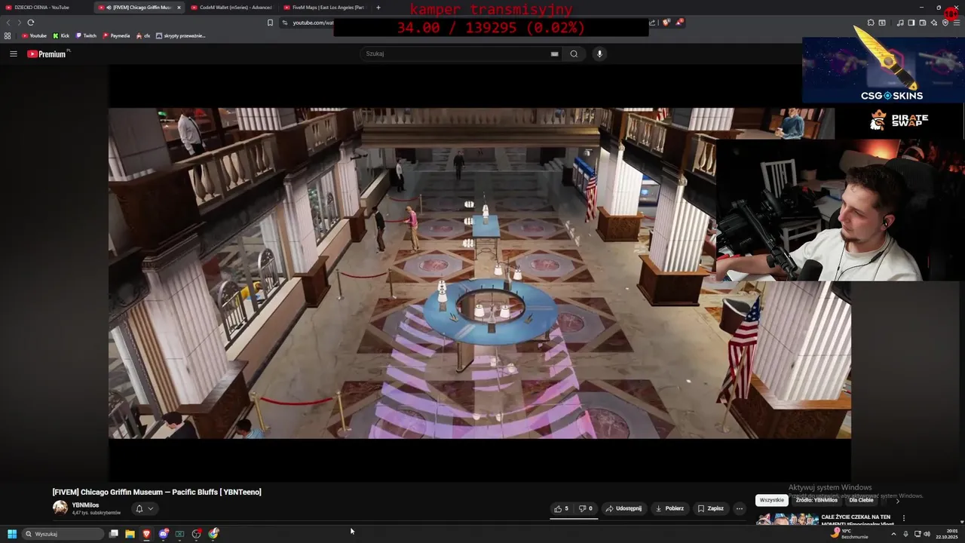Open the Youtube bookmark
The width and height of the screenshot is (965, 543).
tap(34, 35)
